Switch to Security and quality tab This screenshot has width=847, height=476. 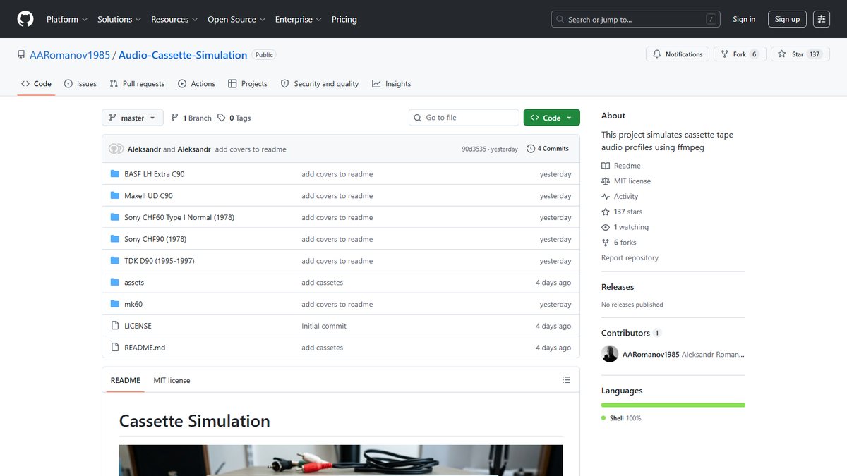(x=320, y=83)
